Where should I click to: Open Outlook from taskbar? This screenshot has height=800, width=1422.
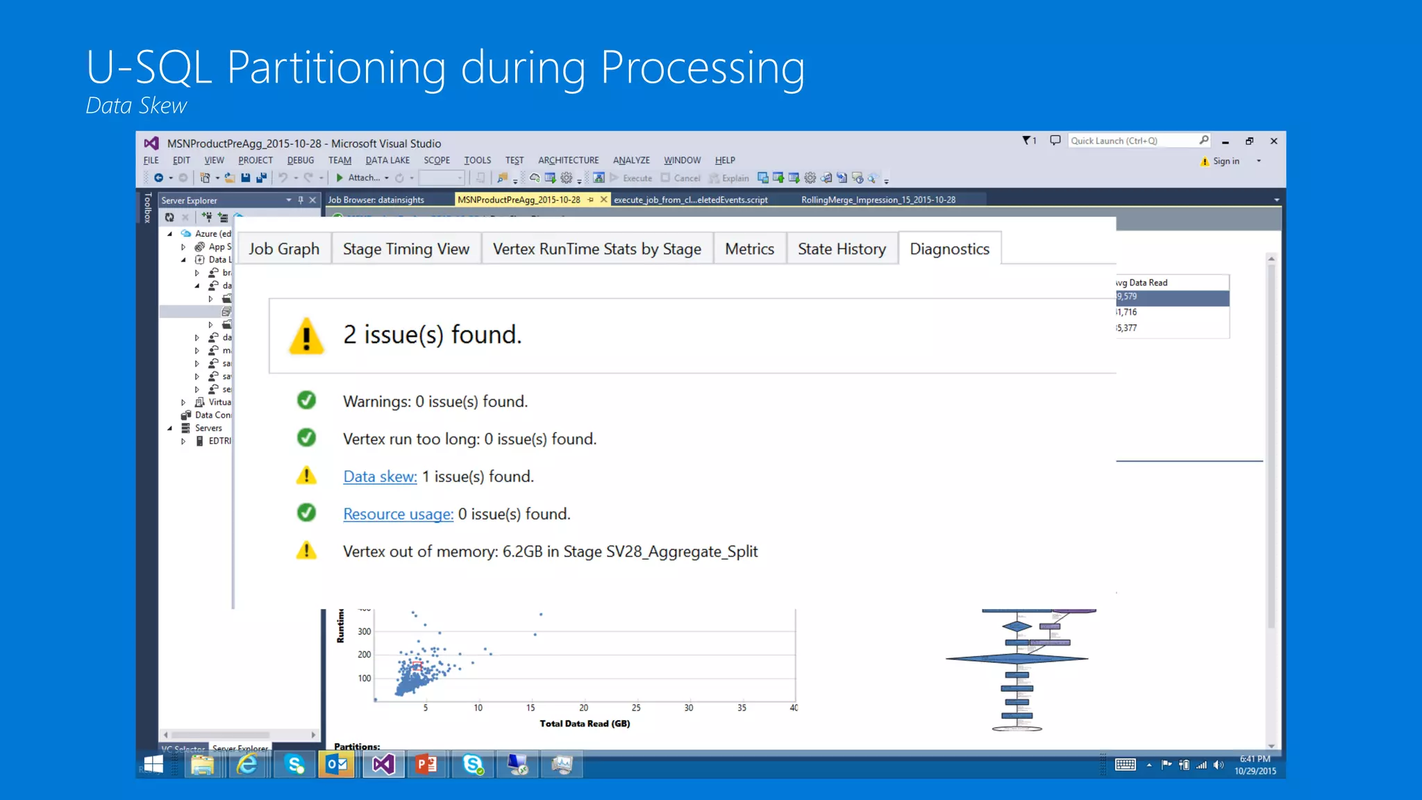pyautogui.click(x=337, y=765)
